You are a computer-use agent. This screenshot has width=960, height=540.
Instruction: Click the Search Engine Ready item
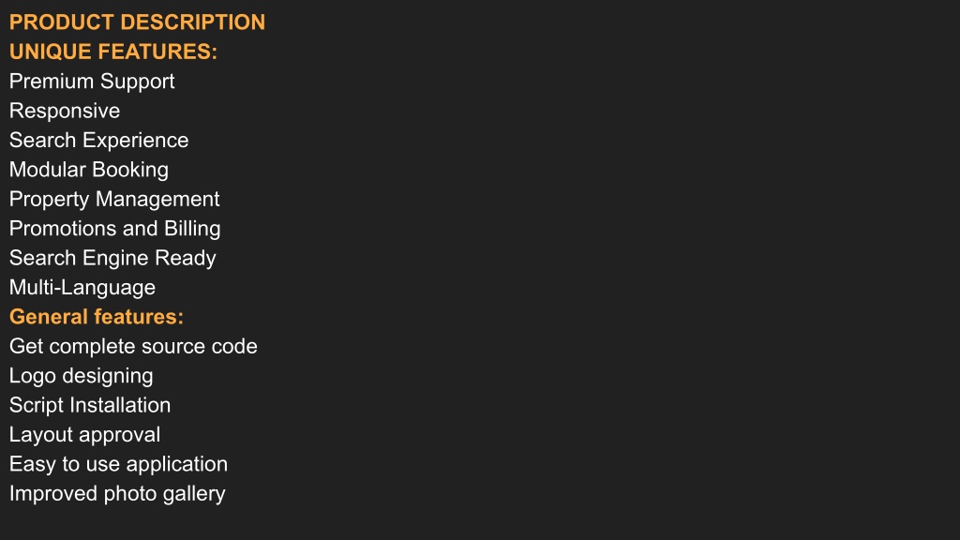(x=112, y=258)
